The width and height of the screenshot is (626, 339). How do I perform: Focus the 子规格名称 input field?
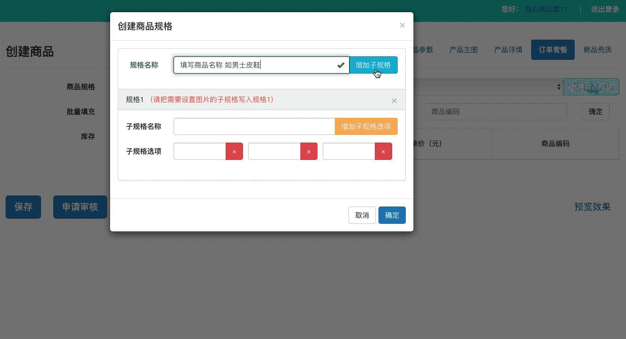(x=254, y=126)
